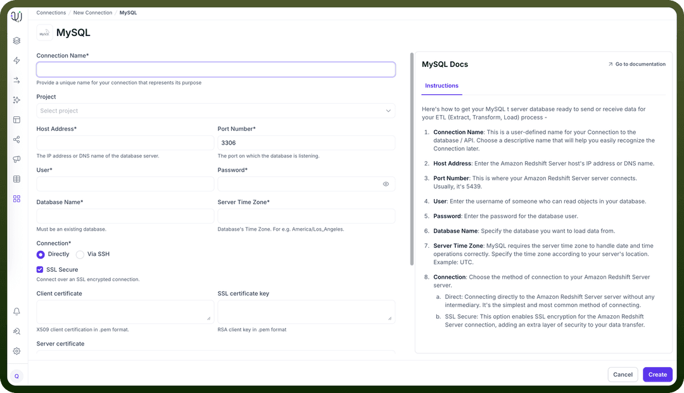Focus the Database Name field
684x393 pixels.
pyautogui.click(x=125, y=216)
